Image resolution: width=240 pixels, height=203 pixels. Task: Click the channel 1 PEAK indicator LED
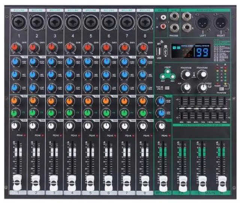pyautogui.click(x=25, y=136)
